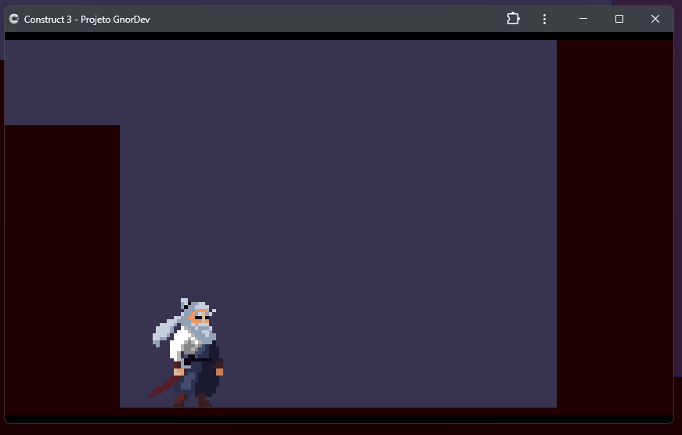This screenshot has width=682, height=435.
Task: Click the bearded wizard character sprite
Action: pos(187,352)
